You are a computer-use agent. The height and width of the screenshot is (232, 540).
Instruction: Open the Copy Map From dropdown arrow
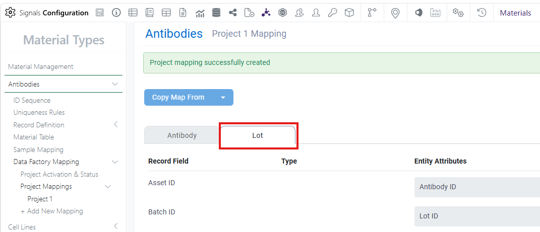click(x=223, y=98)
